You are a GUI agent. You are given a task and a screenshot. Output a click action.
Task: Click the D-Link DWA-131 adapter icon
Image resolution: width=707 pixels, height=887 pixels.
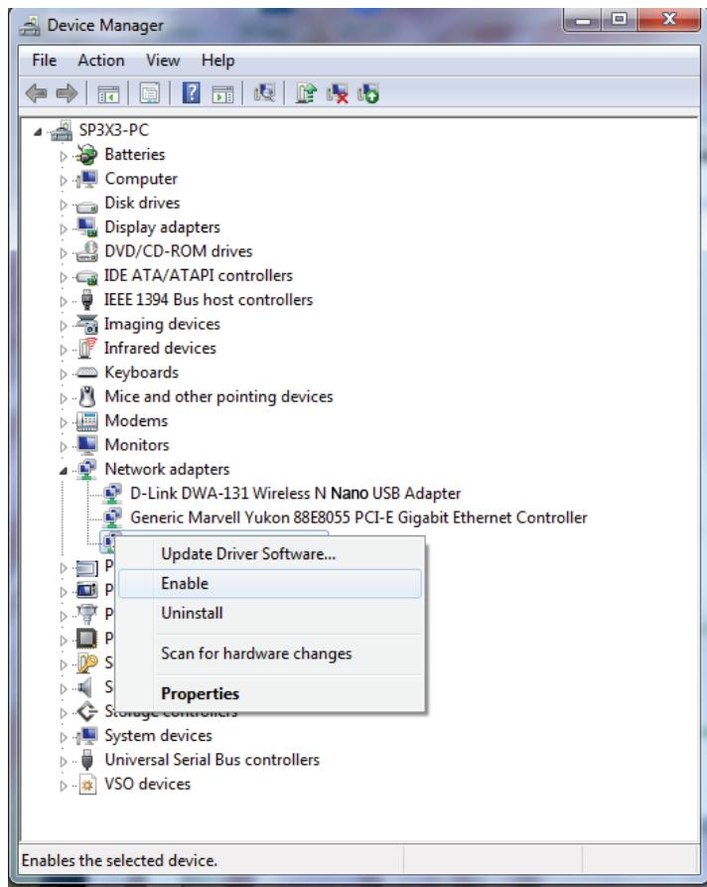coord(112,494)
